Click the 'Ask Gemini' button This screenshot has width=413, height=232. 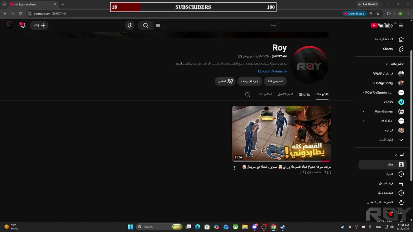[368, 5]
